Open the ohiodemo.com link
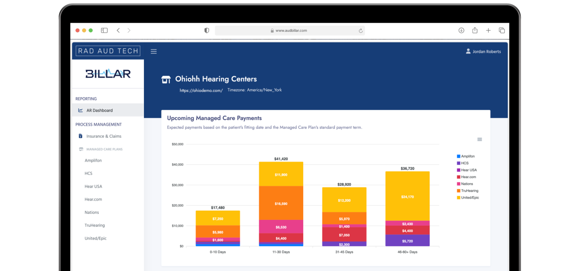The height and width of the screenshot is (271, 581). tap(201, 91)
